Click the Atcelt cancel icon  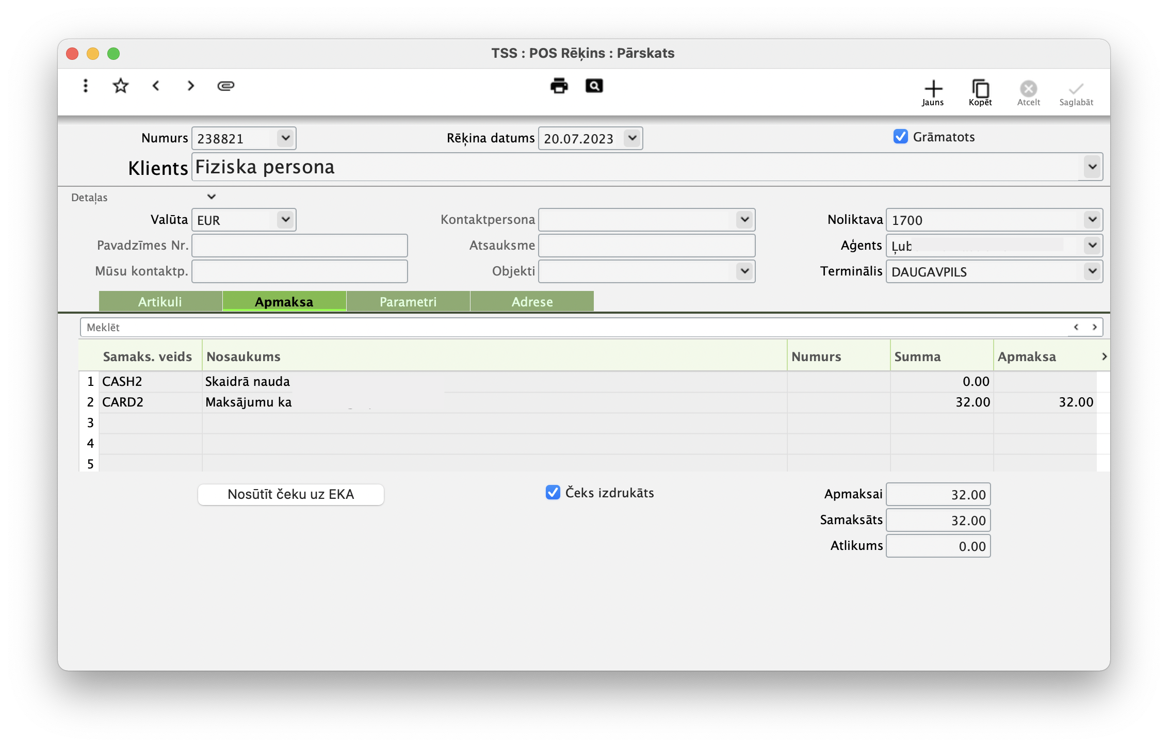[1029, 93]
